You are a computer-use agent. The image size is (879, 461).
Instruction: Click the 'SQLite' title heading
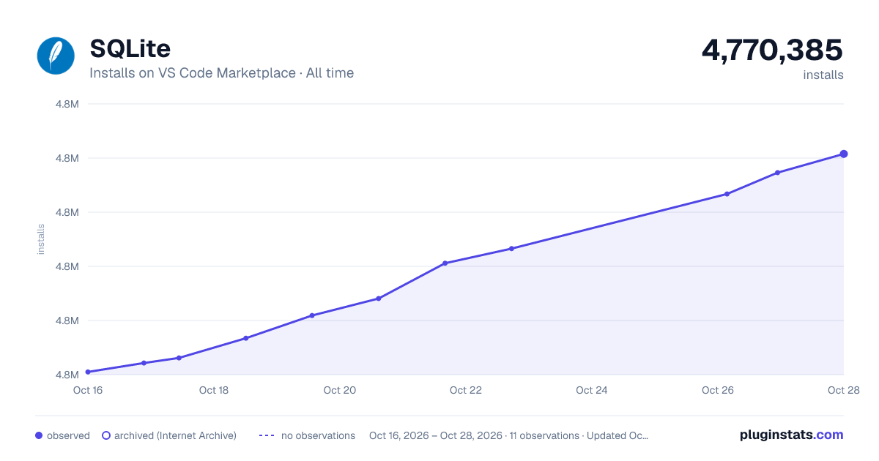(130, 48)
